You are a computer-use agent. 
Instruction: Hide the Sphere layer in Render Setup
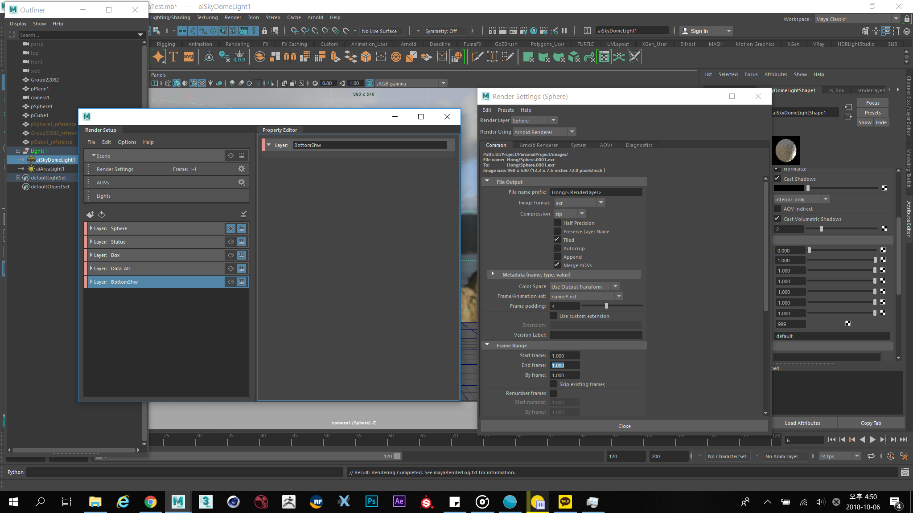click(x=230, y=228)
